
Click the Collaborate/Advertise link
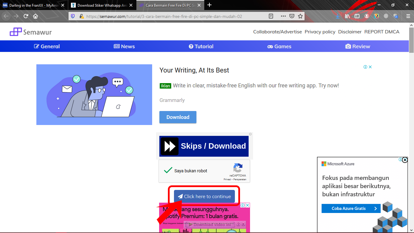click(x=278, y=32)
